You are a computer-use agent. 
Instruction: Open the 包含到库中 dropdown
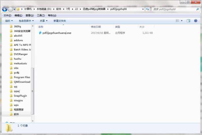coord(26,21)
